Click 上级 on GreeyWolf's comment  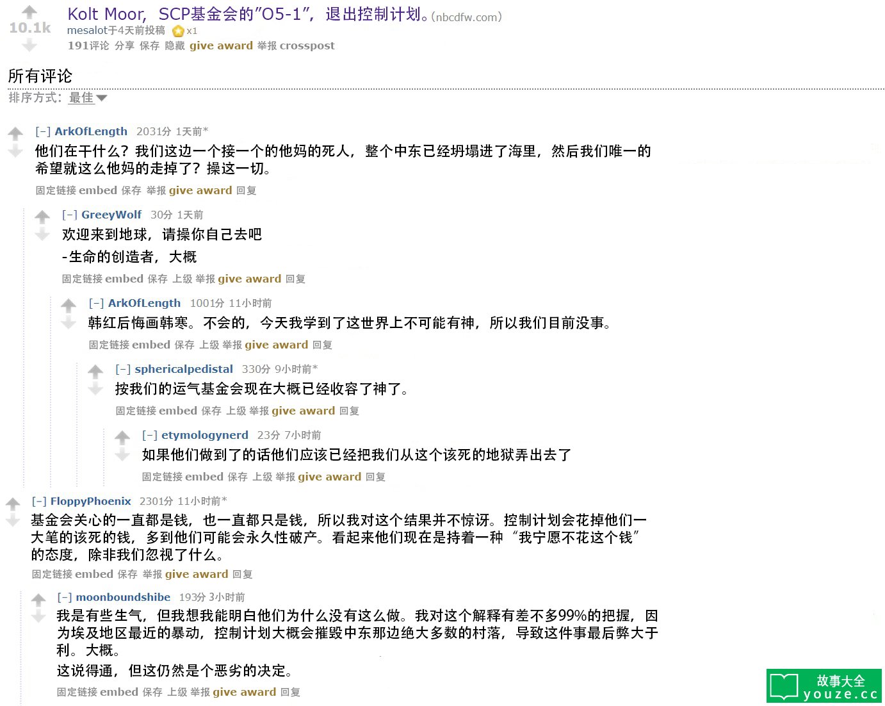click(x=183, y=279)
